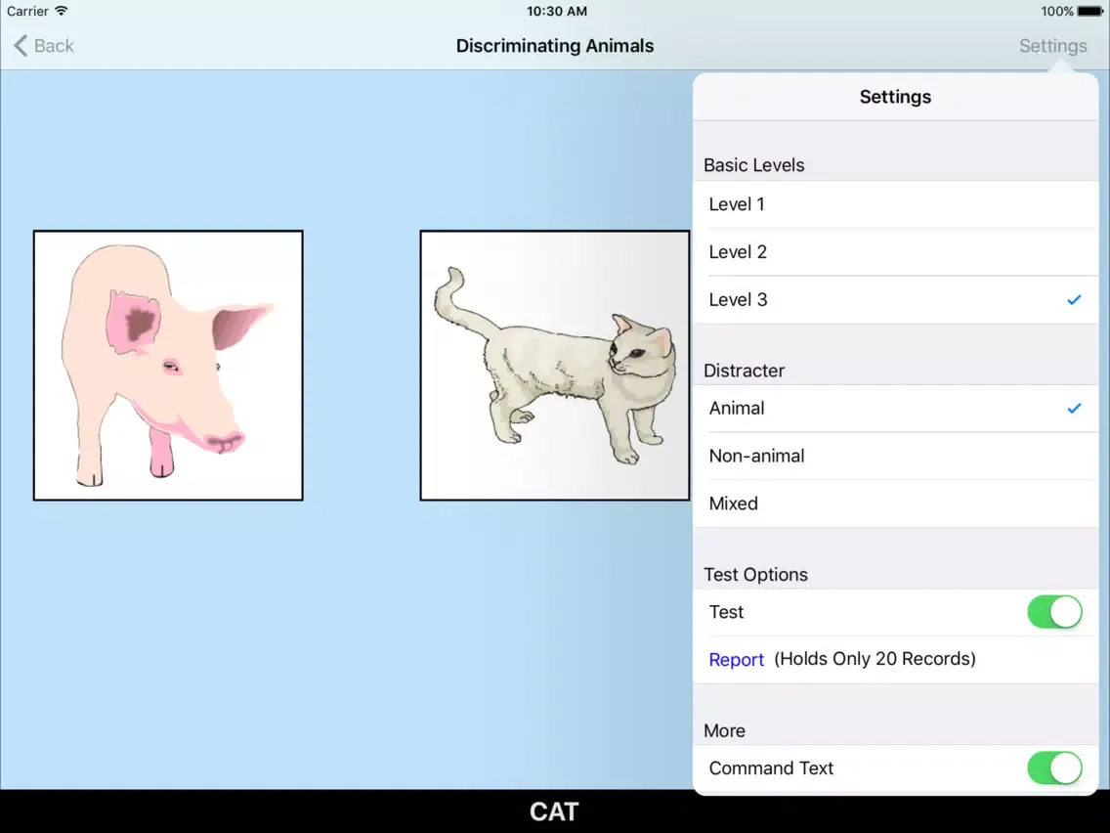This screenshot has width=1110, height=833.
Task: Click the CAT command text
Action: (x=554, y=811)
